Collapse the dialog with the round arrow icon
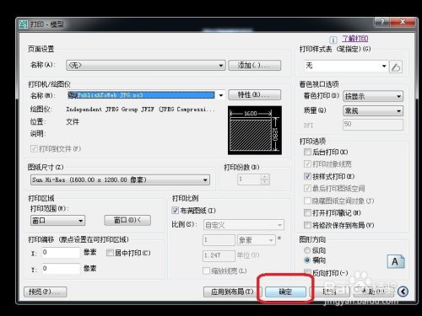 pyautogui.click(x=403, y=292)
